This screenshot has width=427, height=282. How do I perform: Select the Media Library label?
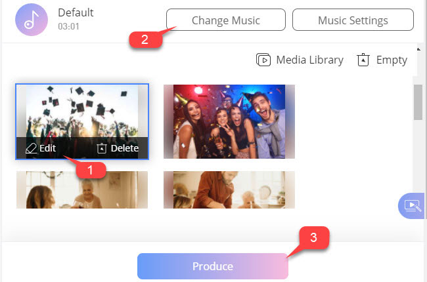click(309, 60)
